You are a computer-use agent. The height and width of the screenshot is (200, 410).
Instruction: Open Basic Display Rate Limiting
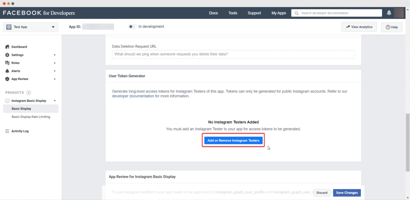click(31, 117)
